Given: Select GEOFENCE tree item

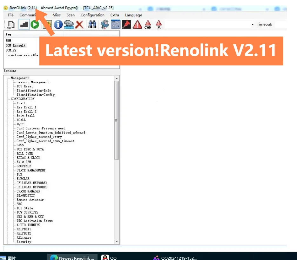Looking at the screenshot, I should pos(24,166).
